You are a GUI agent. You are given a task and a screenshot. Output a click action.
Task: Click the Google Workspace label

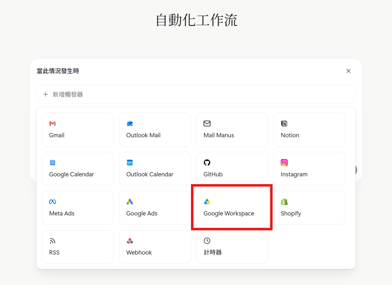(229, 213)
